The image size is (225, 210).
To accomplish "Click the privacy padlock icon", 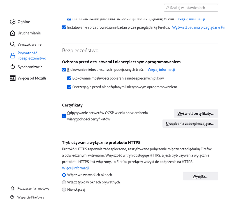I will 13,55.
